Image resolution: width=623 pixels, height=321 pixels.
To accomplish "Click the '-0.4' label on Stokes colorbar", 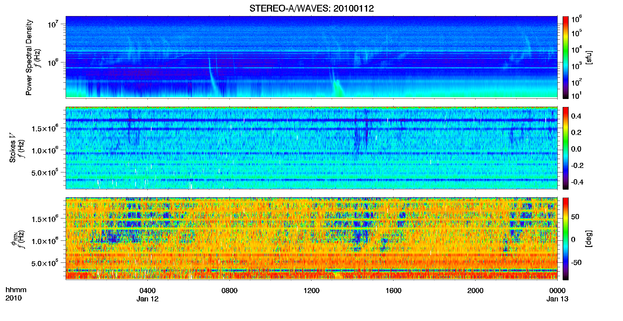I will pos(577,182).
